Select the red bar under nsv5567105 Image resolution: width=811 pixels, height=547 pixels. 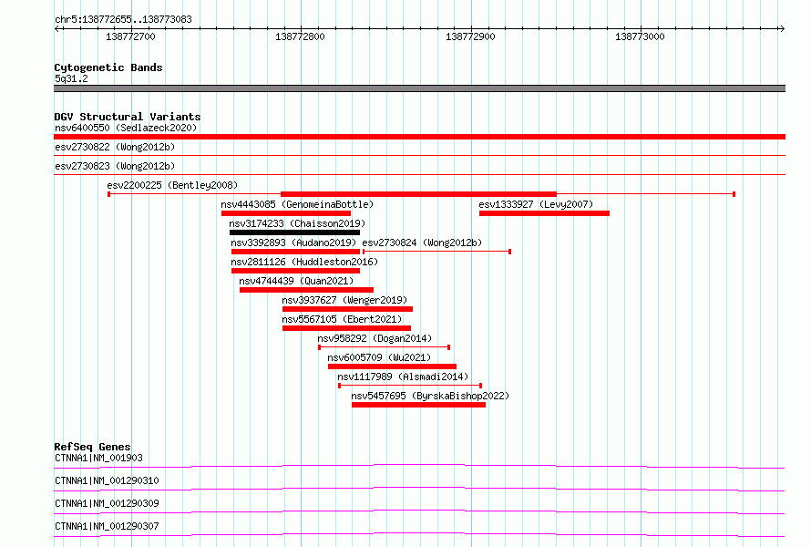[346, 328]
